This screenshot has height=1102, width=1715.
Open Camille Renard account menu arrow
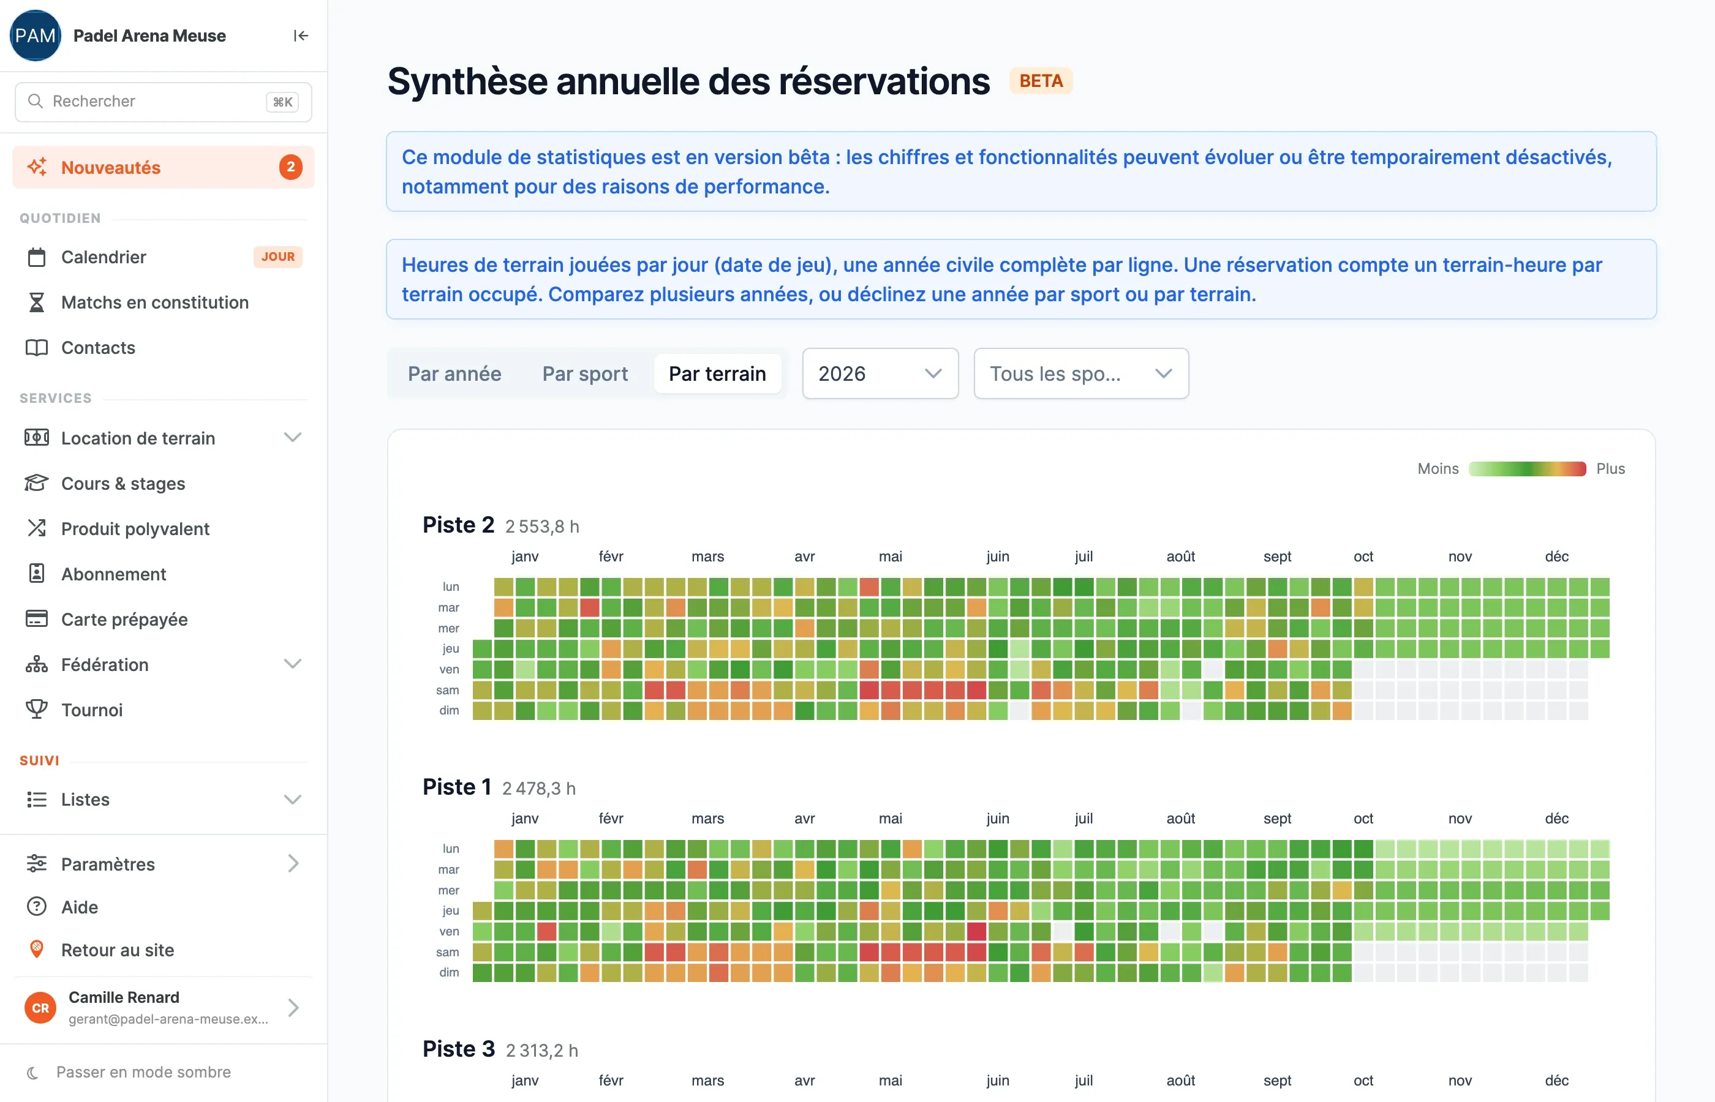click(293, 1008)
